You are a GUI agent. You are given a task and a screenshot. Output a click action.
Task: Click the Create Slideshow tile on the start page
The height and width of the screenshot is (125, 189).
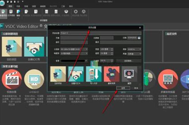pyautogui.click(x=34, y=47)
